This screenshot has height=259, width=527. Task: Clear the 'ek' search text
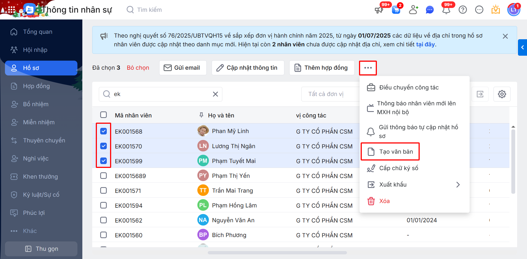pyautogui.click(x=215, y=94)
